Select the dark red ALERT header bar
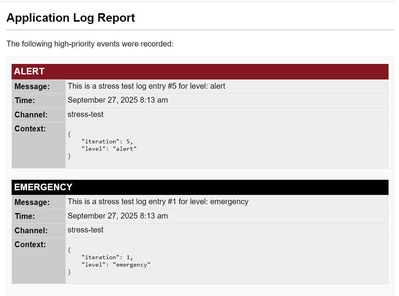399x296 pixels. pos(200,71)
